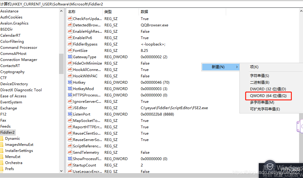Choose 字符串值(S) from the submenu
Screen dimensions: 303x178
coord(259,76)
